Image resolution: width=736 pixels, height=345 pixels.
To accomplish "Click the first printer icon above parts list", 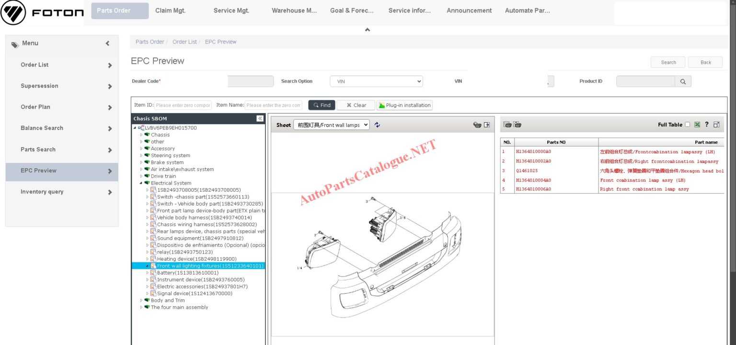I will point(507,125).
